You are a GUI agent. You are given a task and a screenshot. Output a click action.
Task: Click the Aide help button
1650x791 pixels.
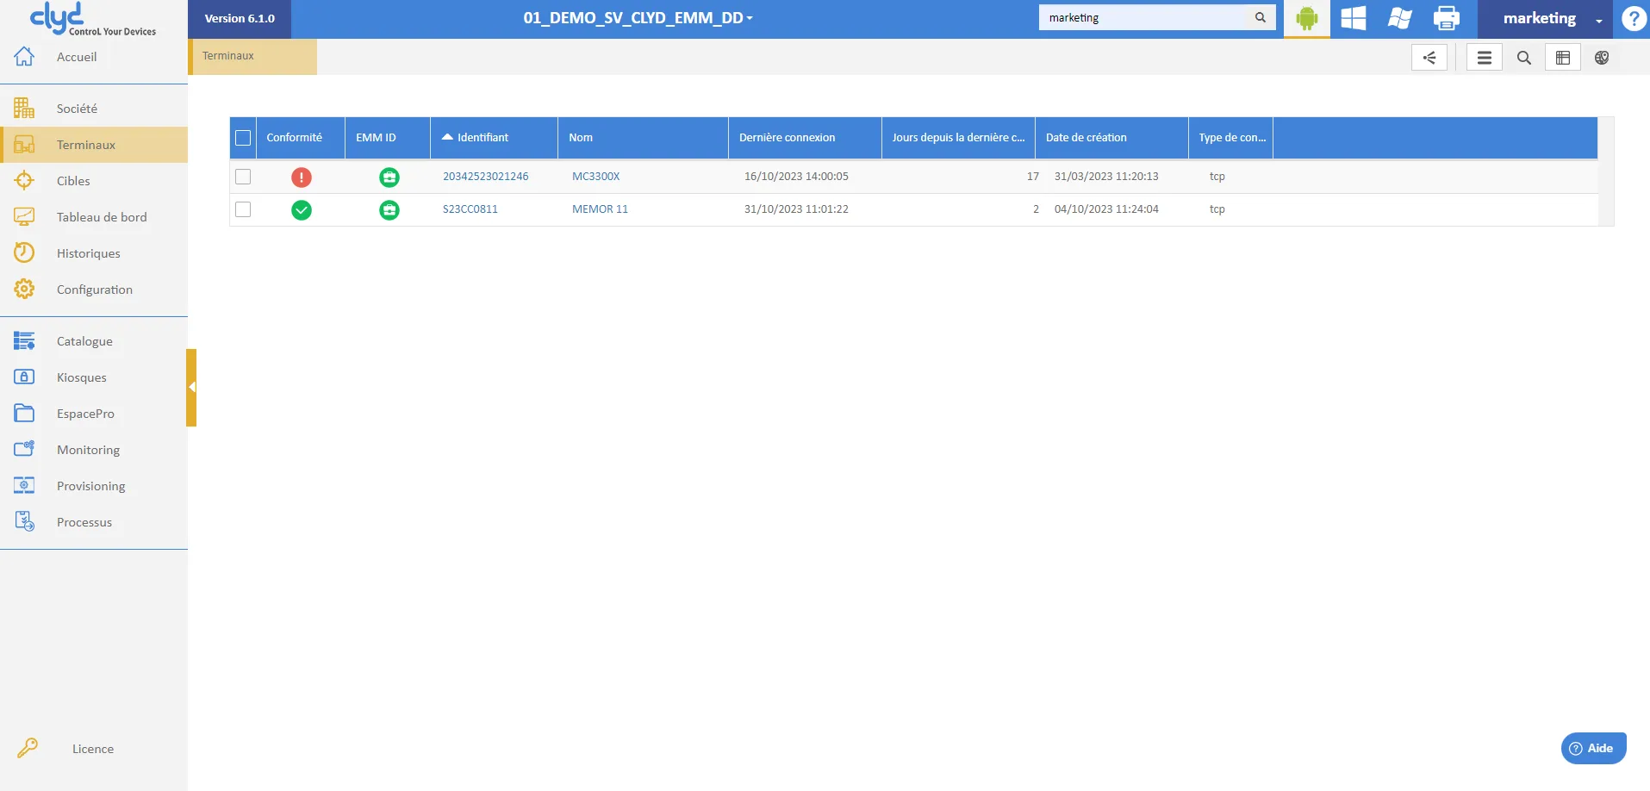tap(1593, 748)
